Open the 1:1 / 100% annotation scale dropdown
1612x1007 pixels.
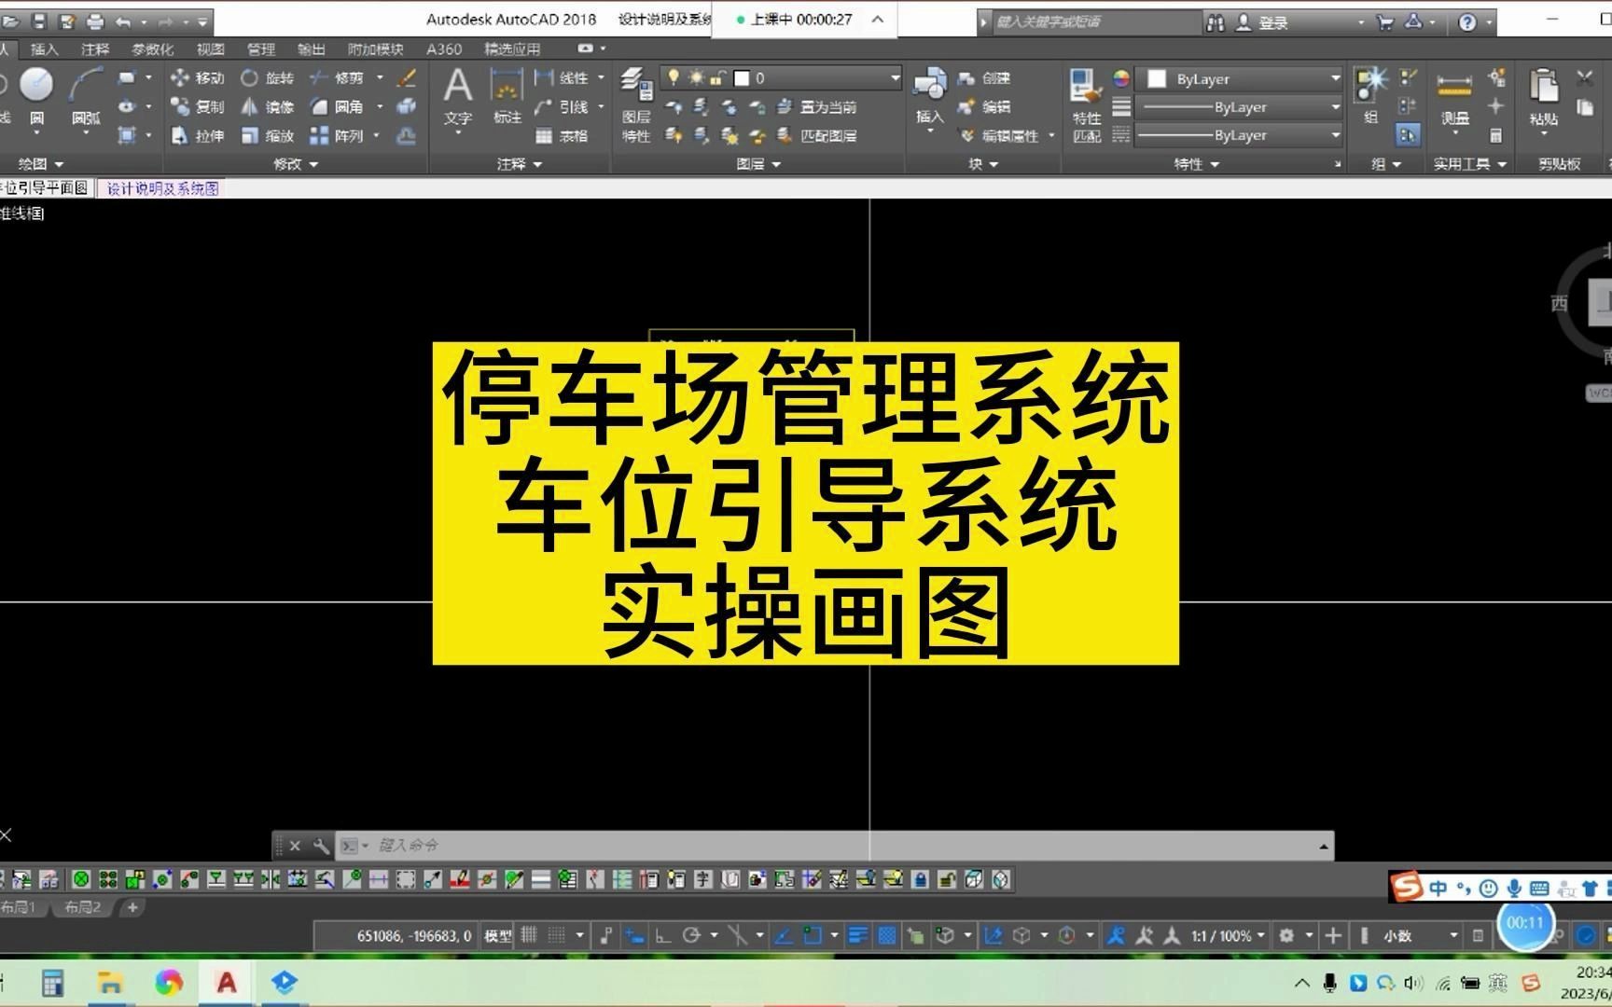tap(1228, 936)
